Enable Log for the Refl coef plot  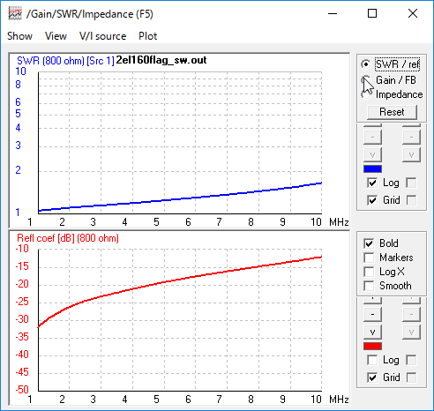point(372,360)
